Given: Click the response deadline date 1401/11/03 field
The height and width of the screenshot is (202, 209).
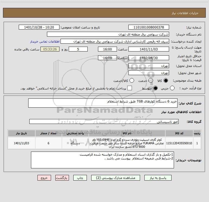Looking at the screenshot, I should tap(149, 49).
